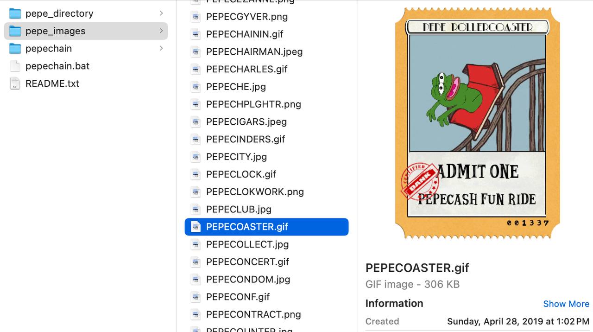
Task: Click the pepe_images folder icon
Action: (15, 31)
